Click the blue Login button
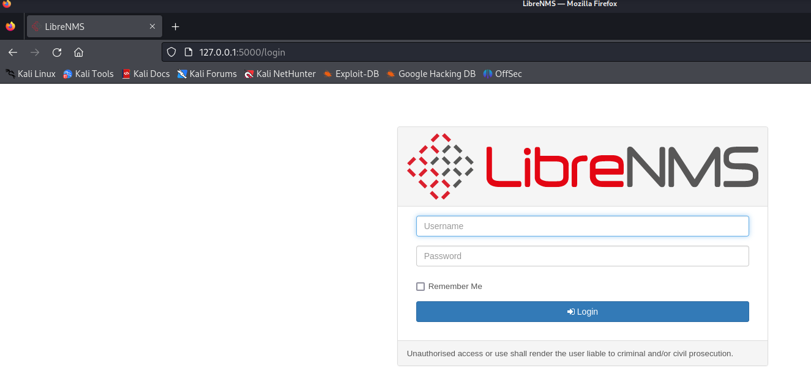This screenshot has width=811, height=388. point(583,312)
